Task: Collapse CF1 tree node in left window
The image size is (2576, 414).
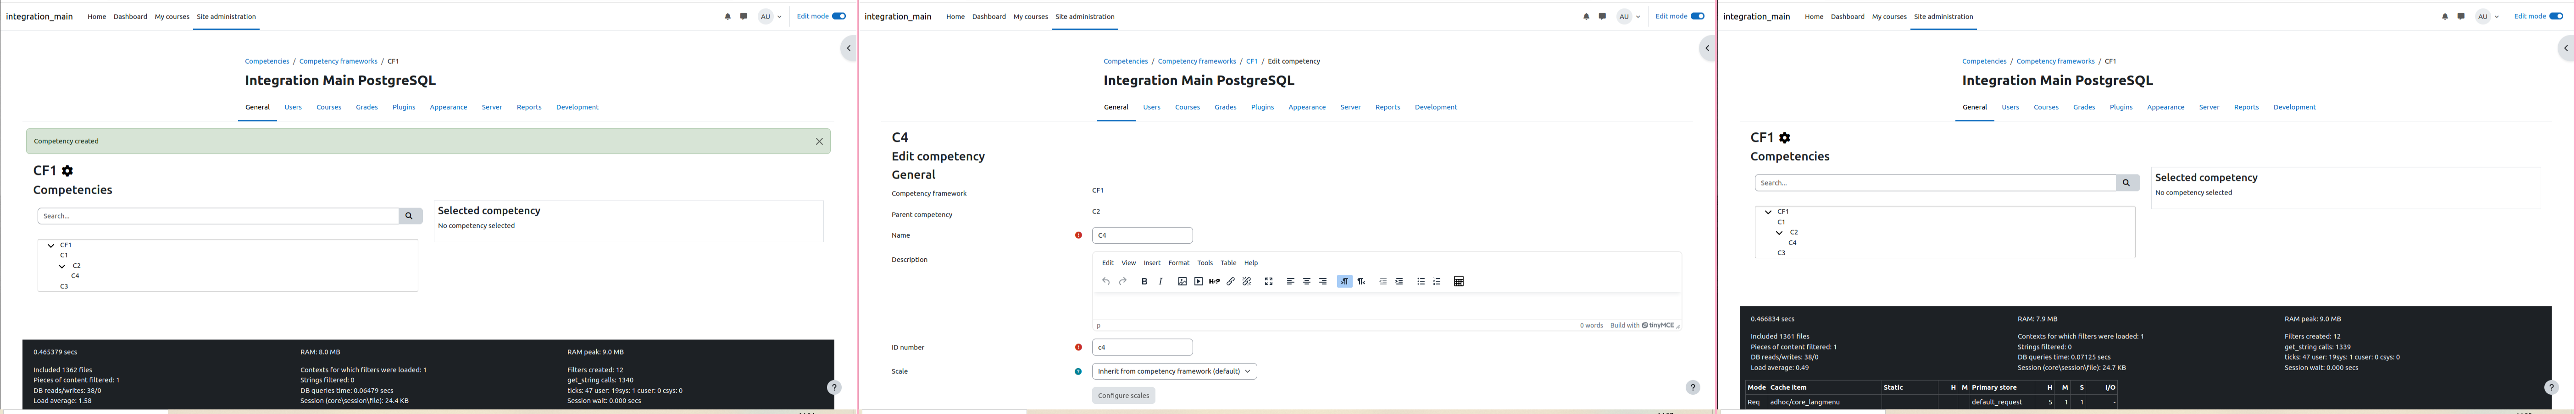Action: (51, 245)
